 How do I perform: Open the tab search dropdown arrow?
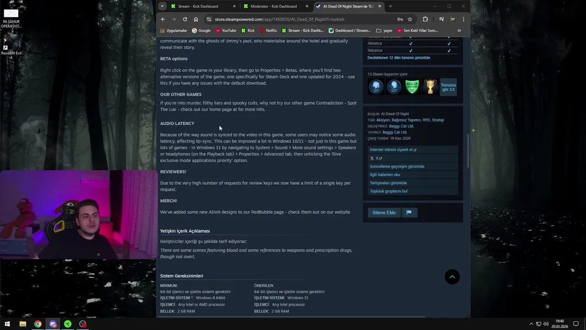(x=162, y=6)
